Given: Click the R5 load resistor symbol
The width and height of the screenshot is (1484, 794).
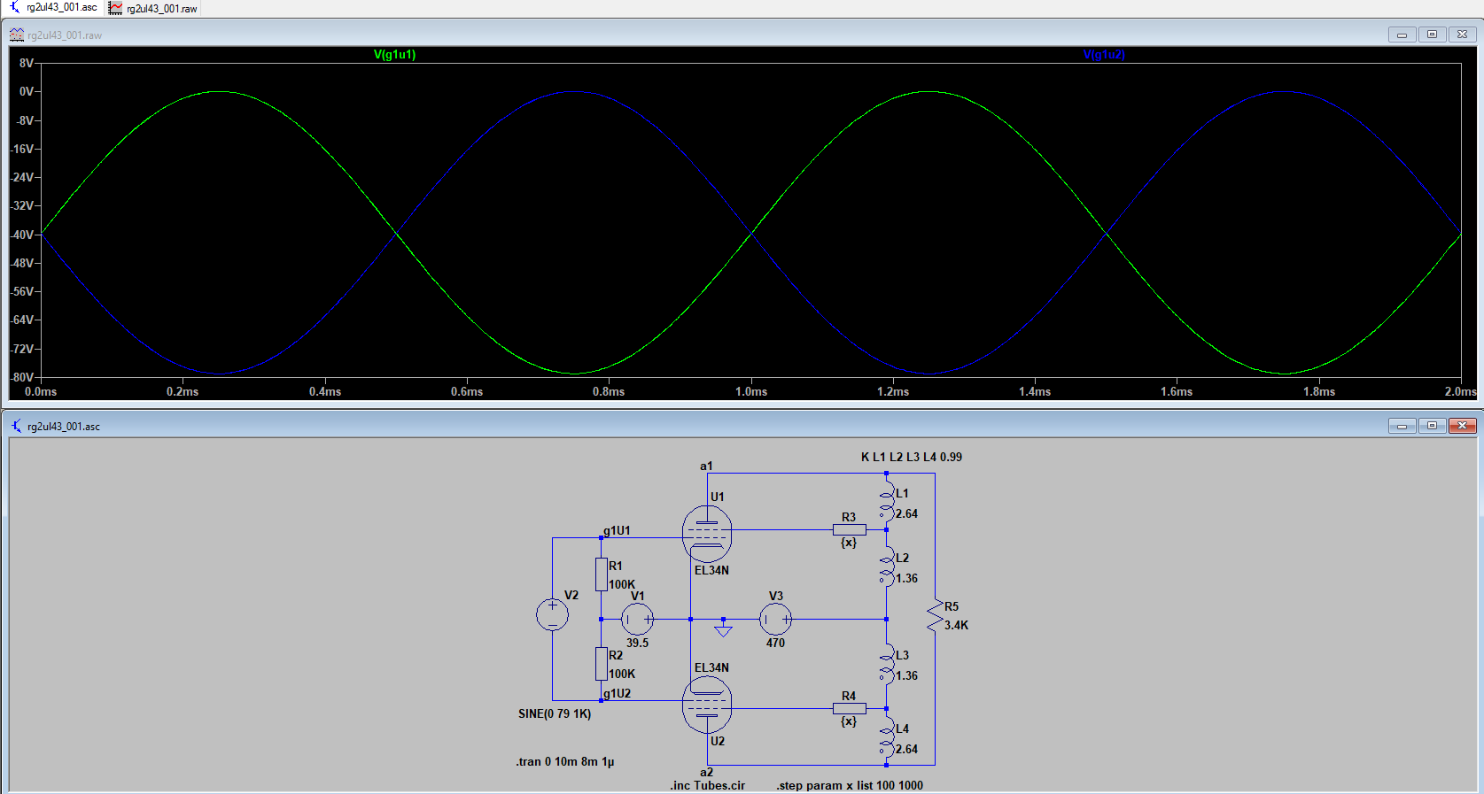Looking at the screenshot, I should tap(935, 615).
